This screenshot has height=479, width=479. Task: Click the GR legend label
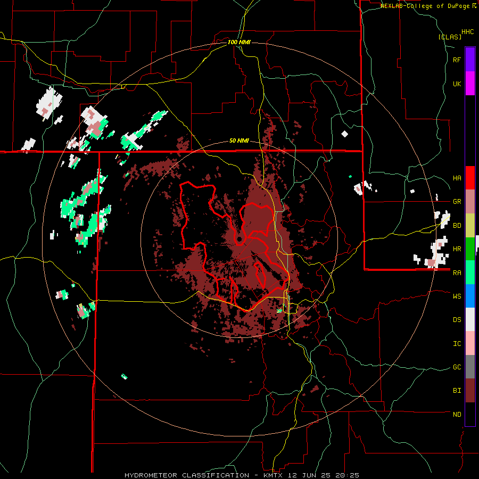[457, 202]
